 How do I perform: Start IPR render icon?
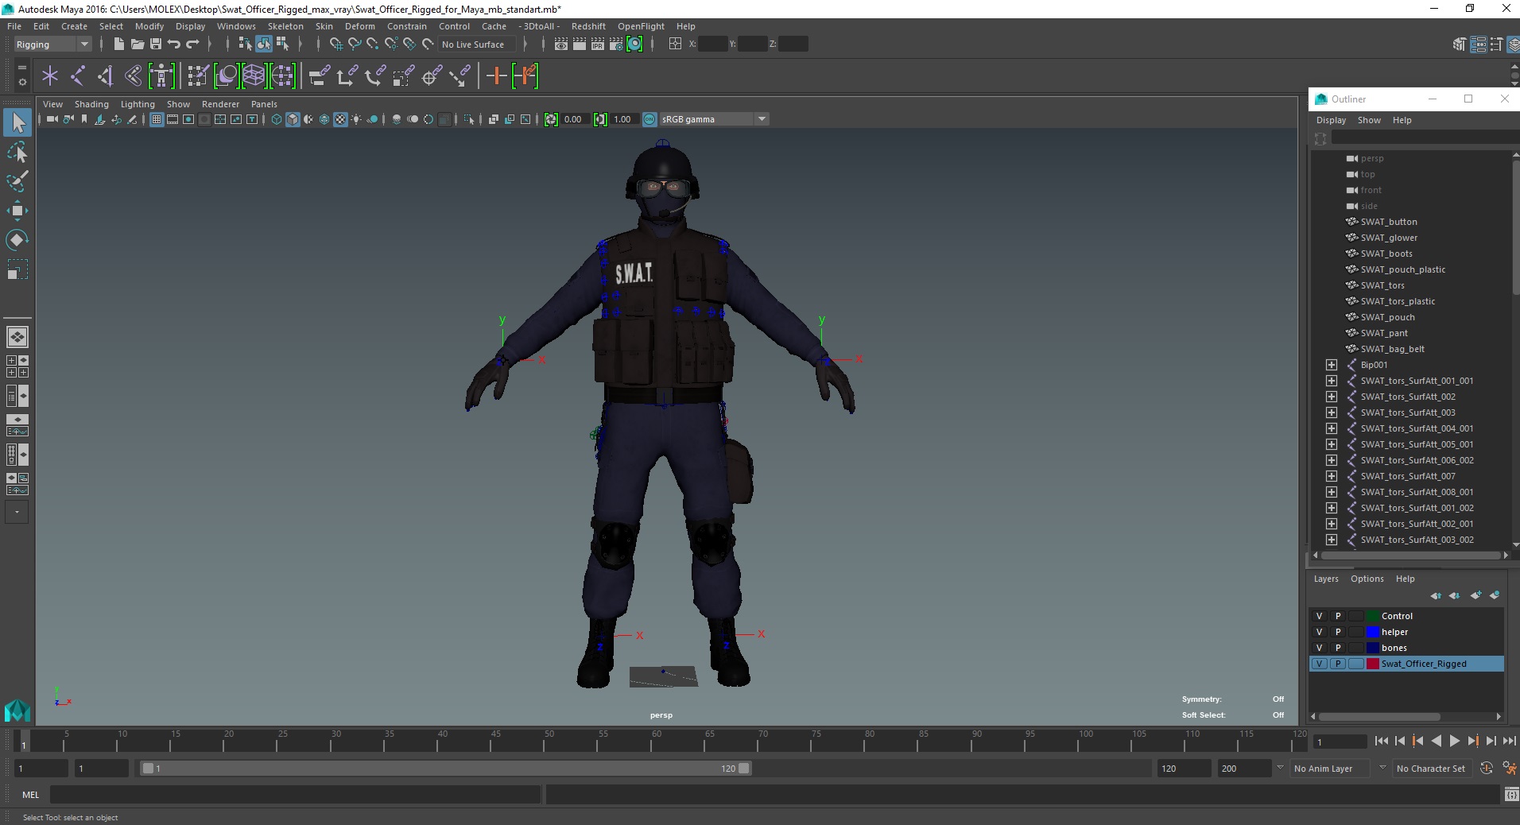click(598, 44)
